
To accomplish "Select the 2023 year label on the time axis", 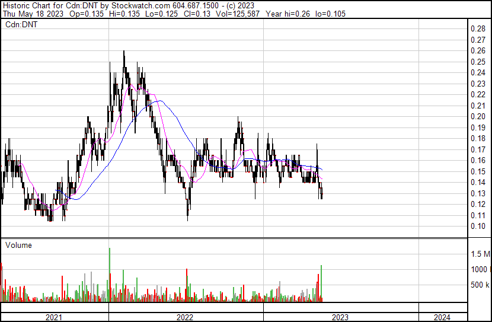I will (x=340, y=317).
